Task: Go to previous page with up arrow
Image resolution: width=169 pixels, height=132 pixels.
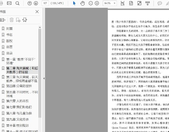Action: tap(30, 3)
